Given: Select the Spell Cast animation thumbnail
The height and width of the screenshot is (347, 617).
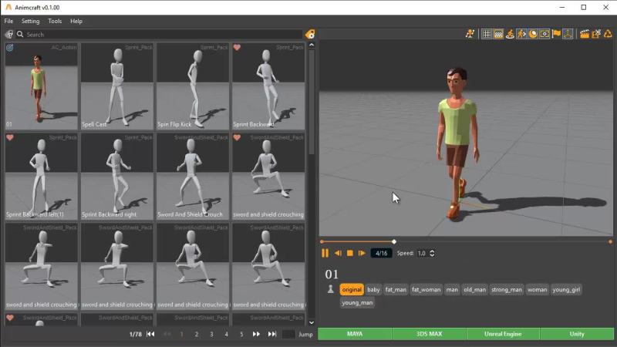Looking at the screenshot, I should point(117,86).
